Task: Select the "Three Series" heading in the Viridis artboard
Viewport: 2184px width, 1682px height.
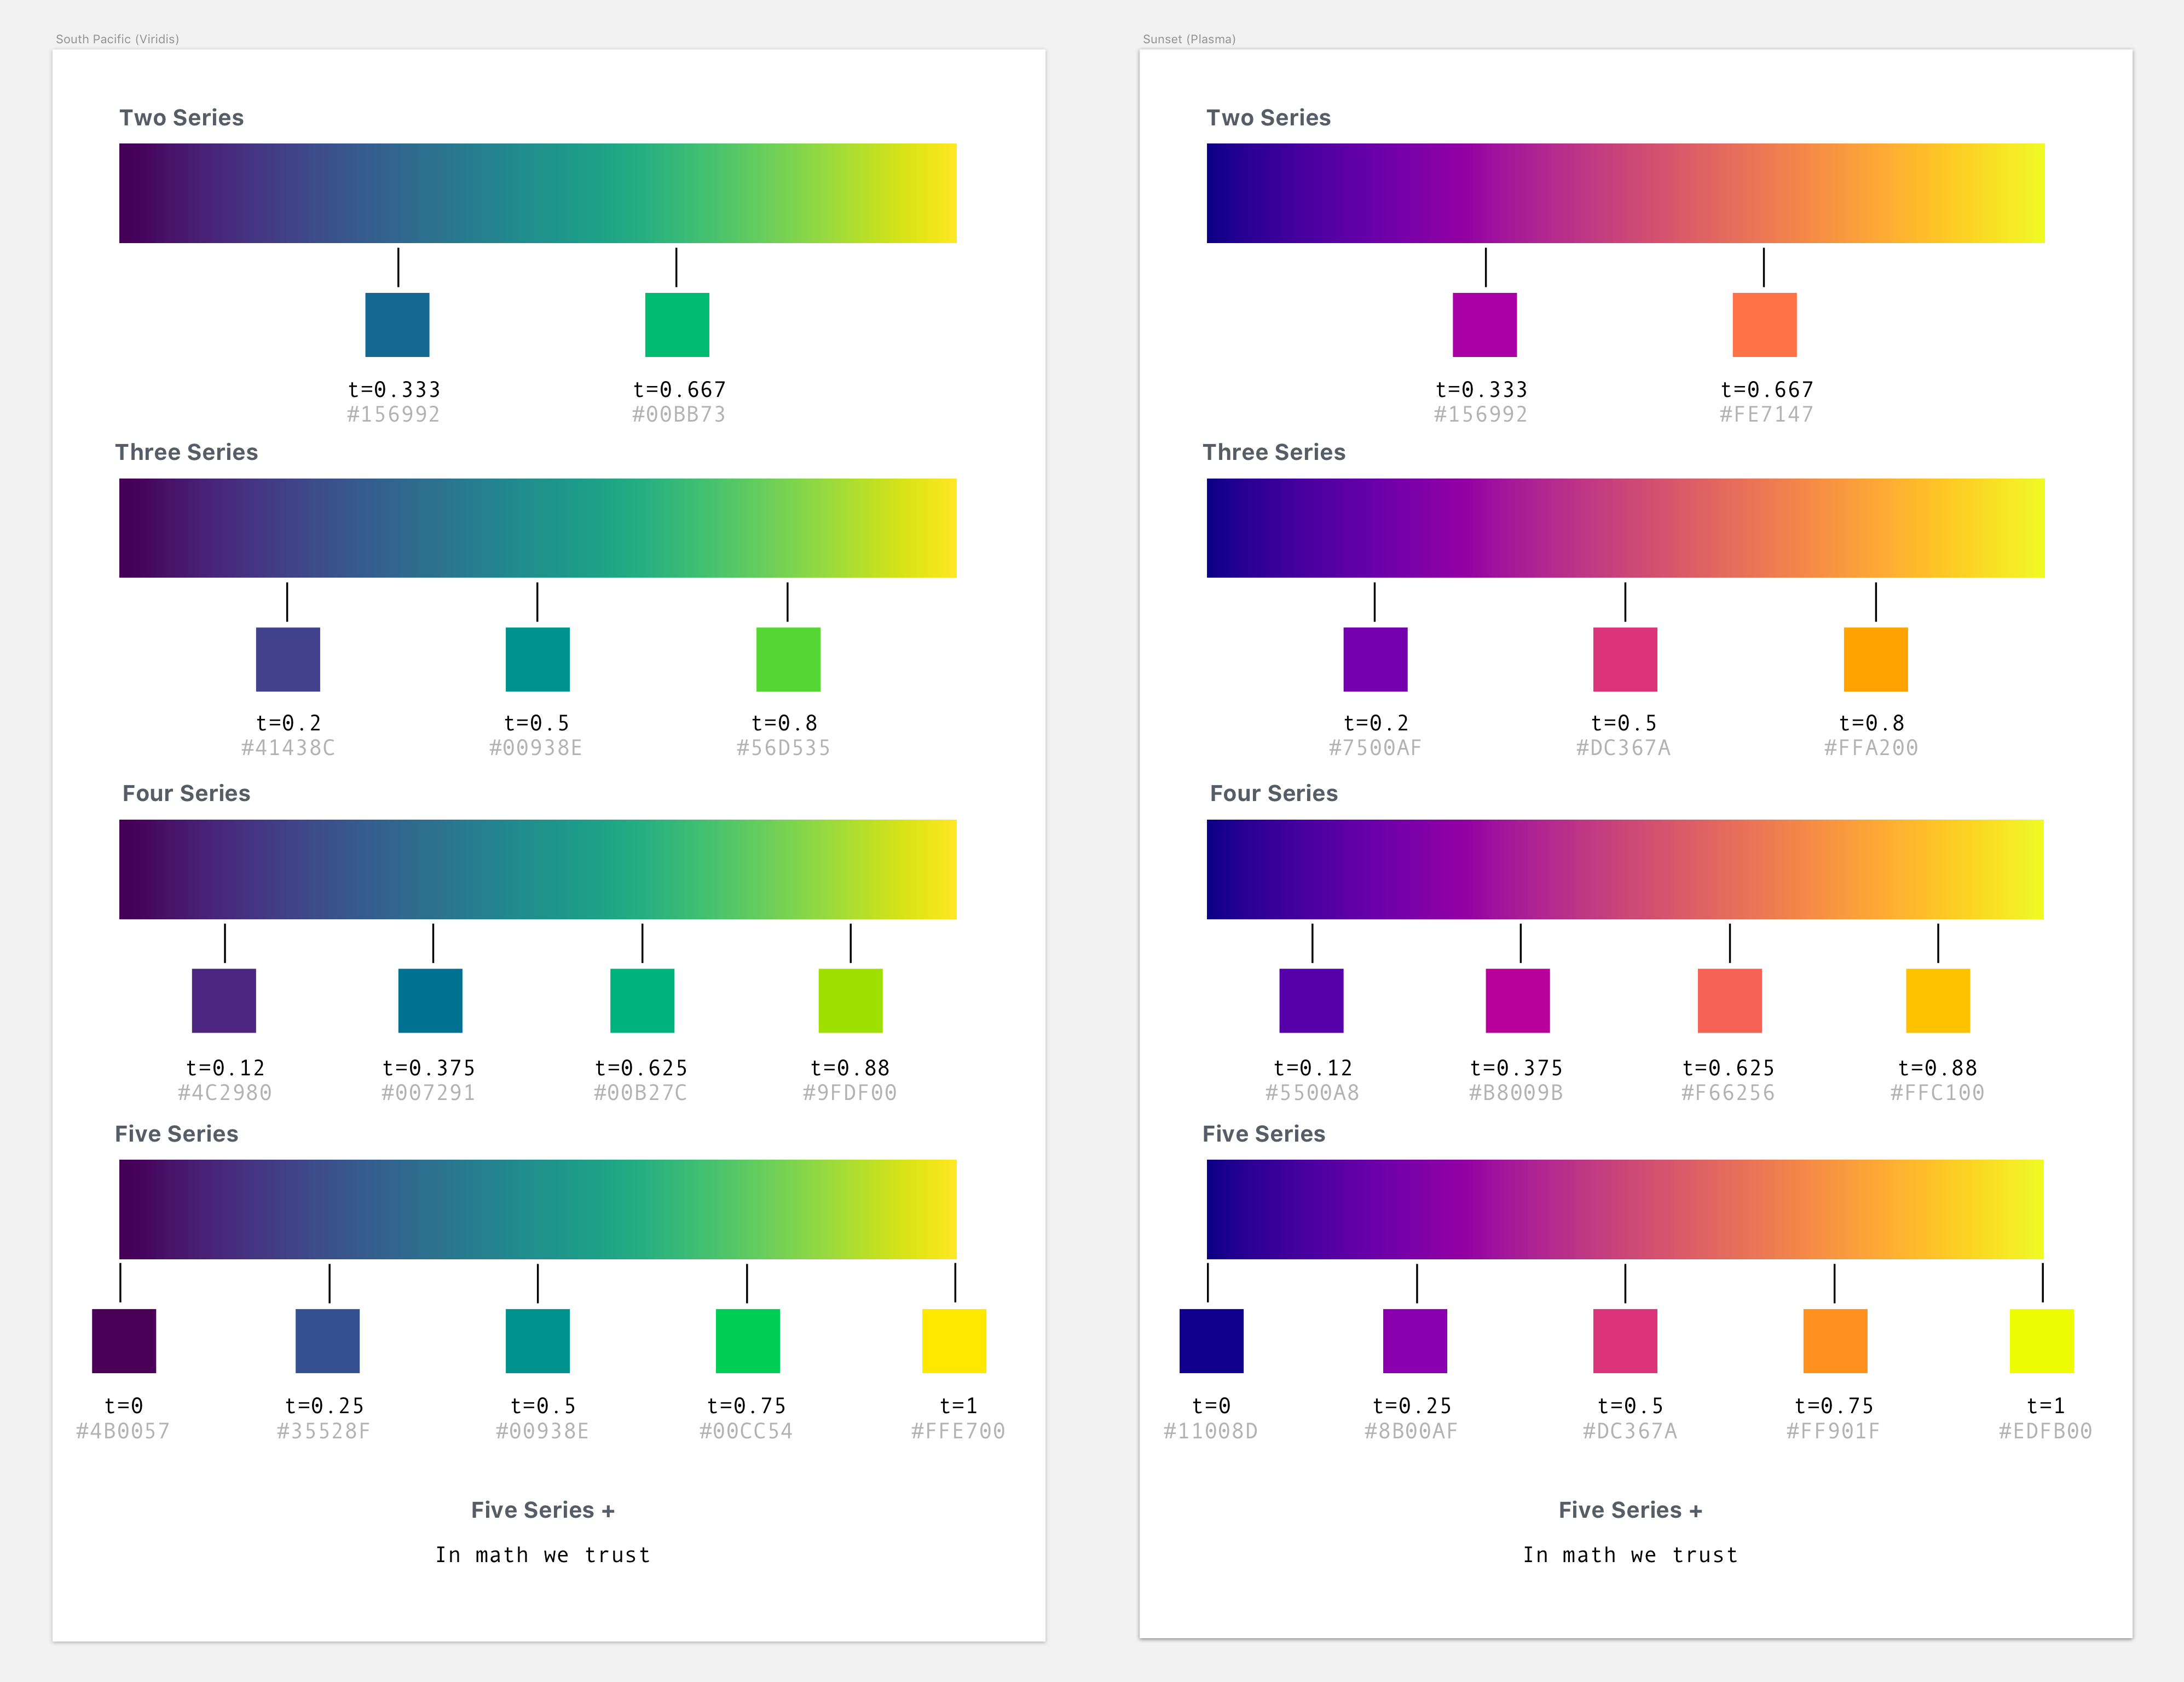Action: pos(186,452)
